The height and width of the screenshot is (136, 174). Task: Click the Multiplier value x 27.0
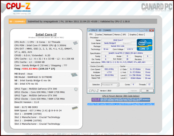click(109, 72)
